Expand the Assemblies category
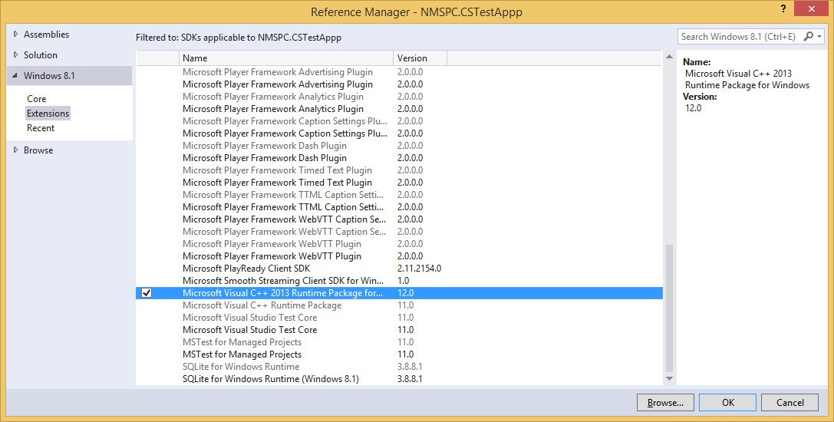834x422 pixels. (x=15, y=34)
